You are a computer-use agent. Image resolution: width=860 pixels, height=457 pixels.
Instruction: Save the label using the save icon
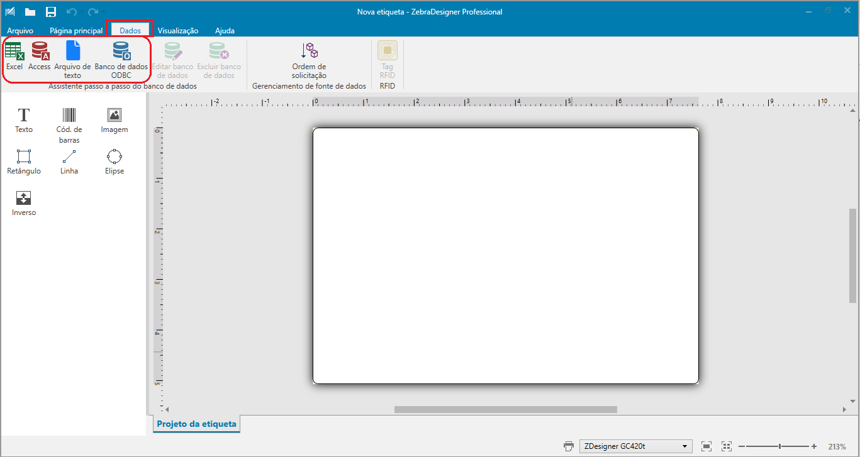tap(50, 11)
